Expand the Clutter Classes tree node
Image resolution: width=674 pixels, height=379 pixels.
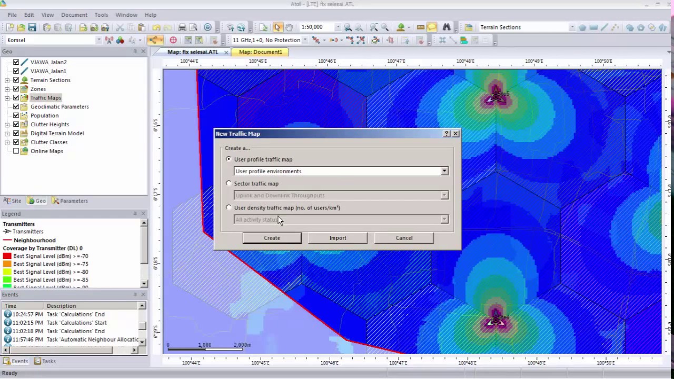tap(7, 142)
